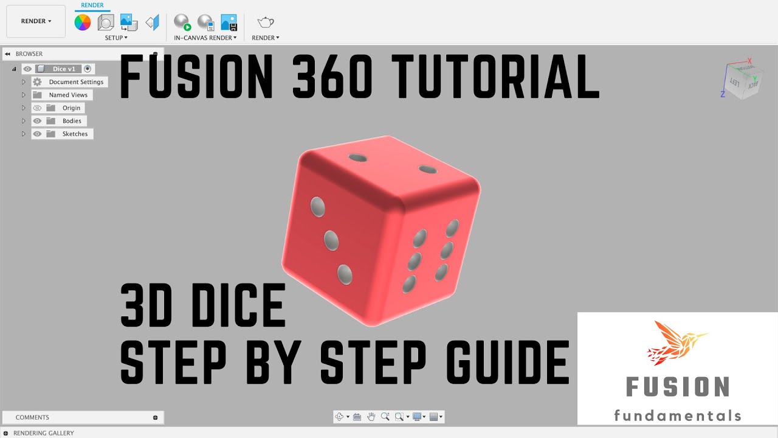778x438 pixels.
Task: Select the Orbit navigation tool
Action: [340, 417]
